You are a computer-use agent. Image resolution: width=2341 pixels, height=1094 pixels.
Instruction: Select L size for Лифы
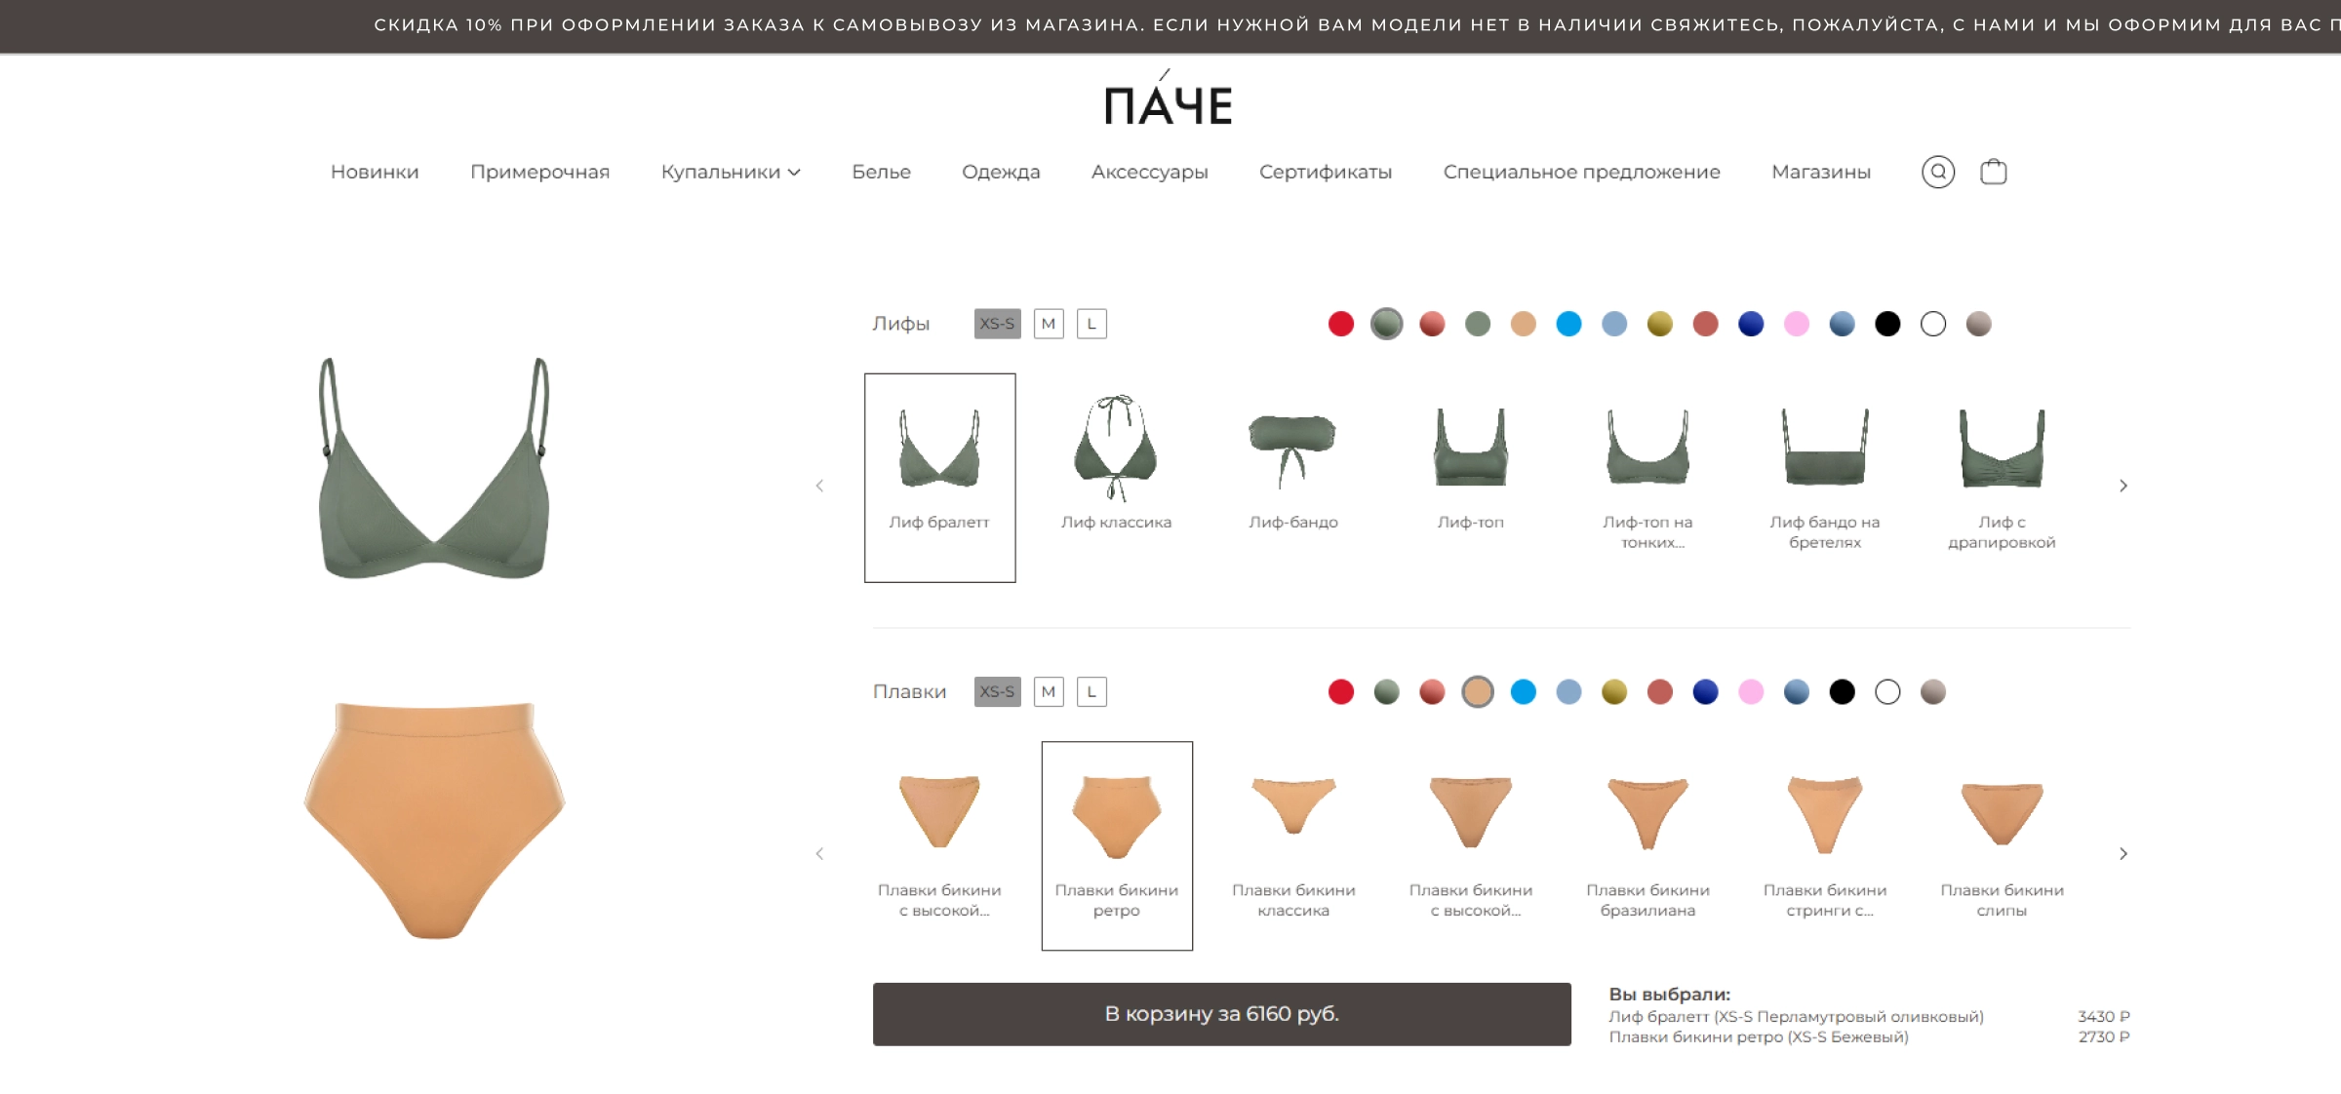click(1091, 324)
